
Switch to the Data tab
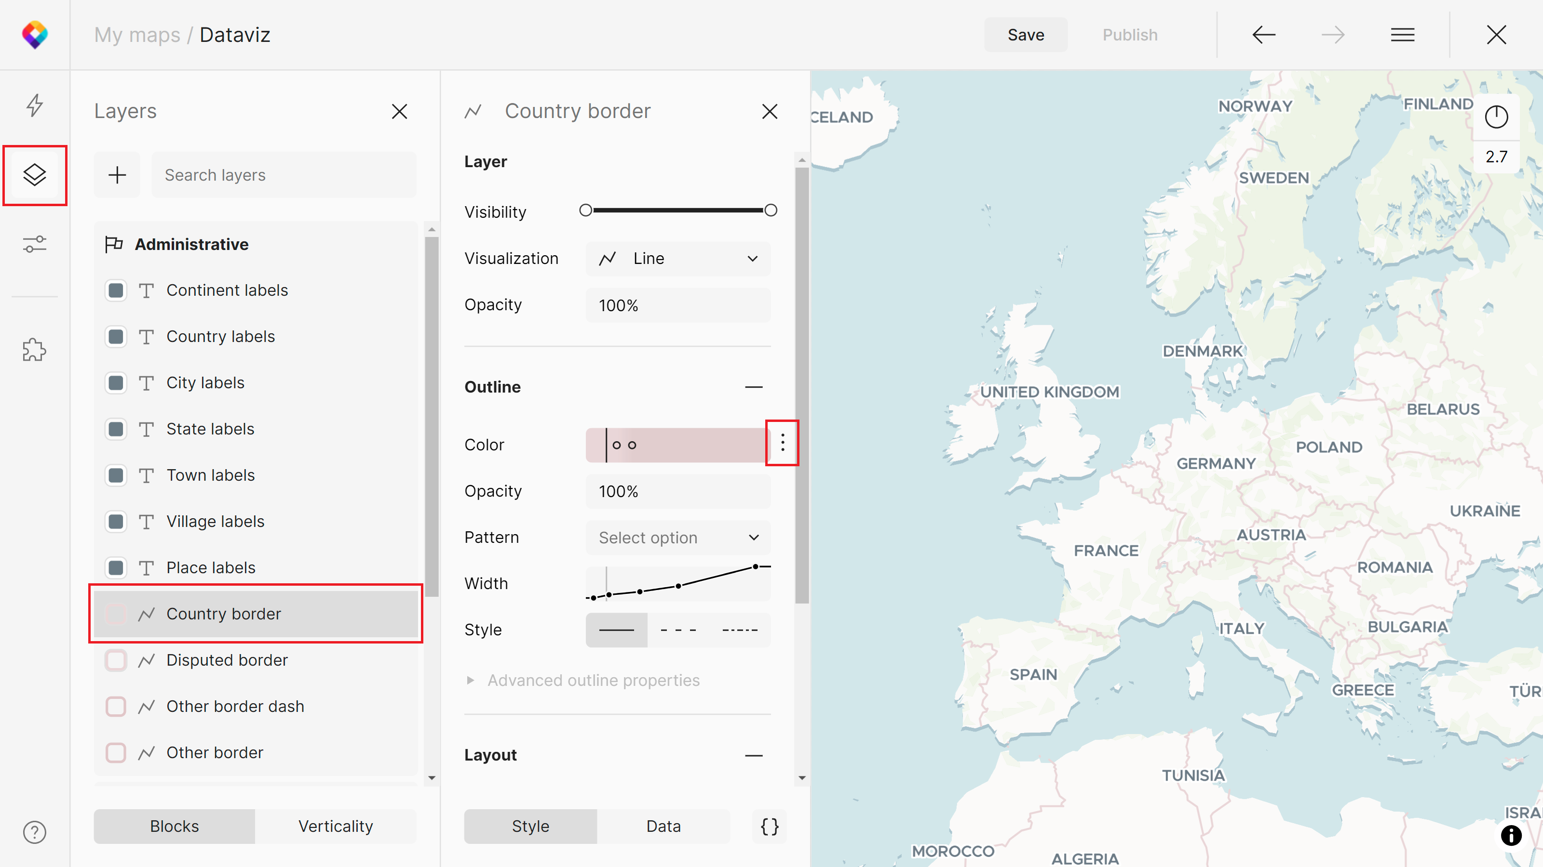[x=663, y=827]
